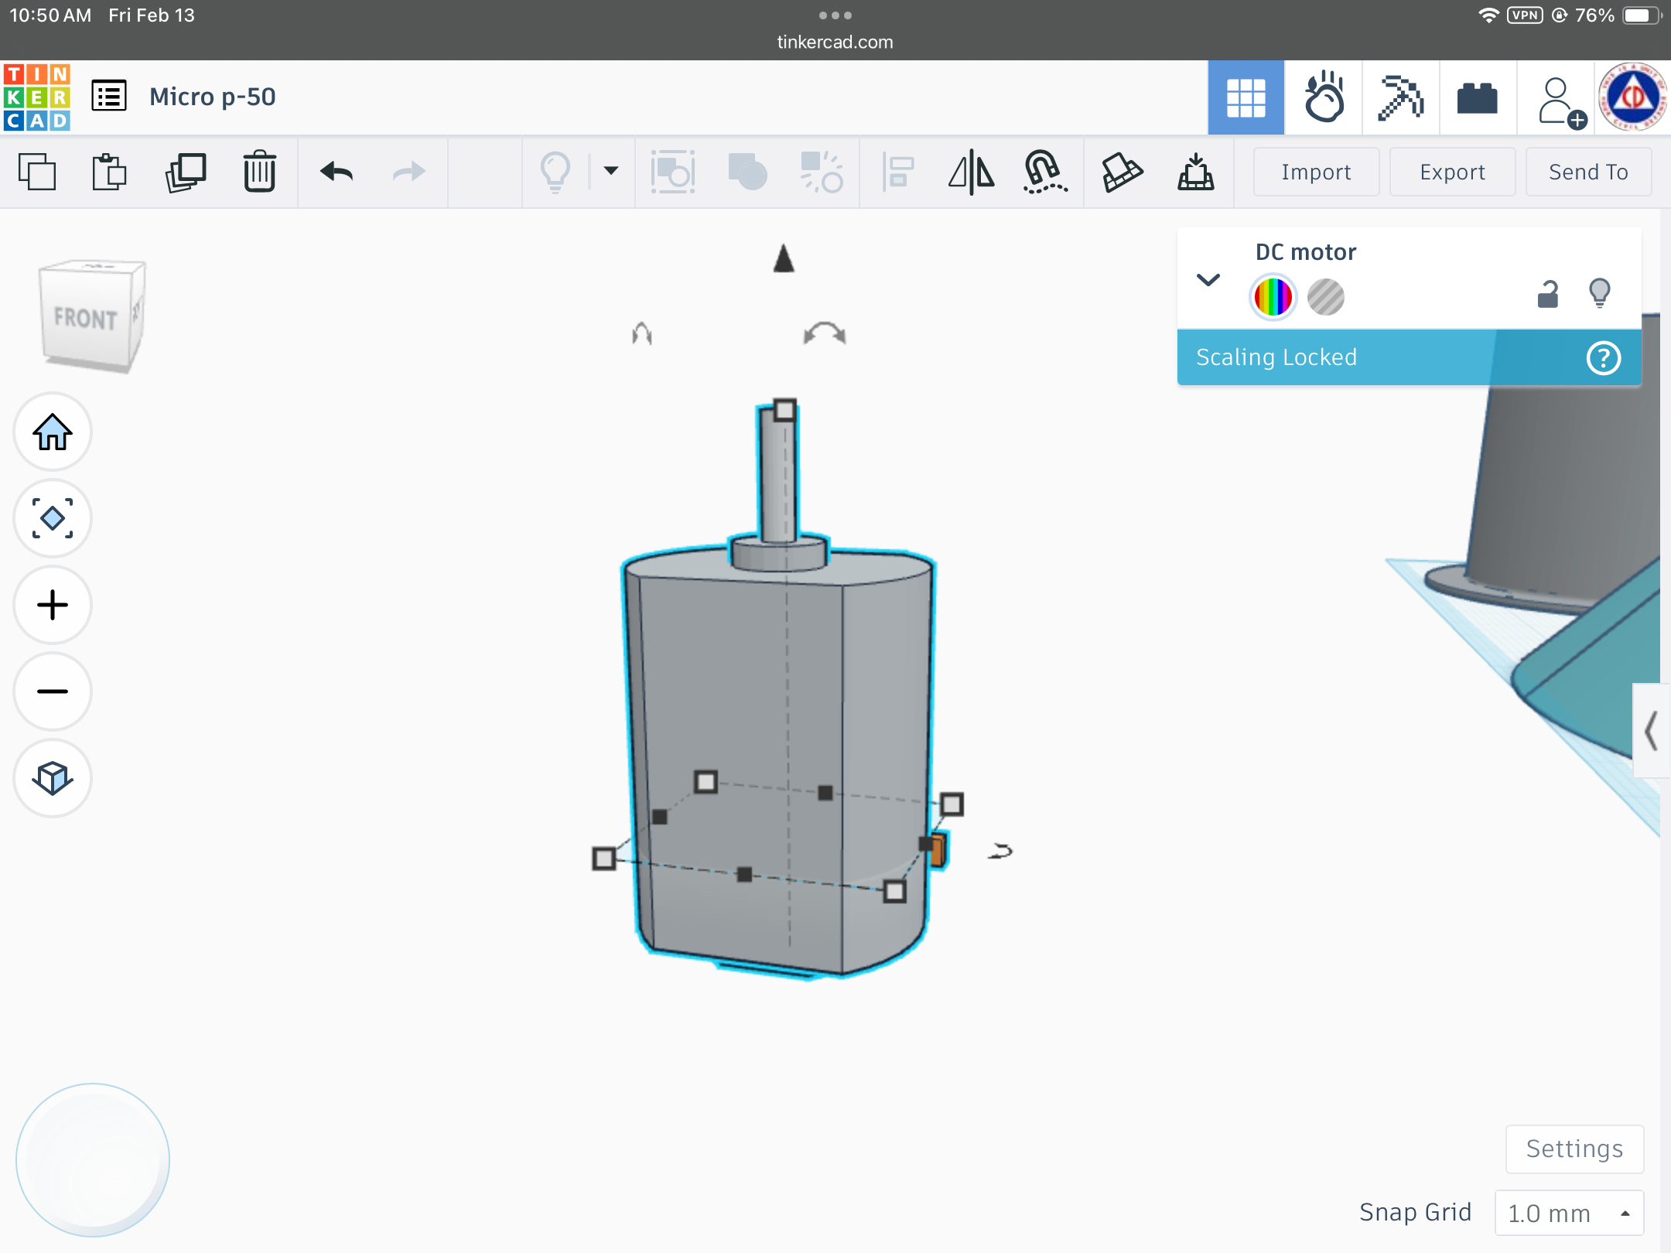Click the Align tool icon

[898, 172]
